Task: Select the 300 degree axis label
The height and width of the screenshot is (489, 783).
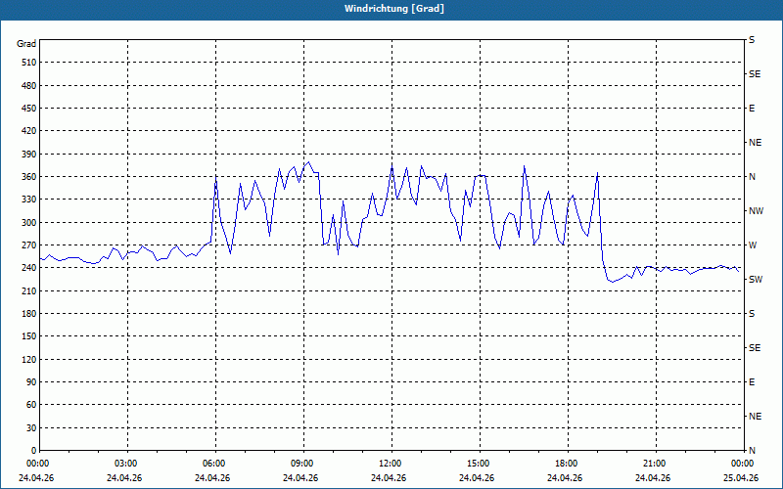Action: point(29,223)
